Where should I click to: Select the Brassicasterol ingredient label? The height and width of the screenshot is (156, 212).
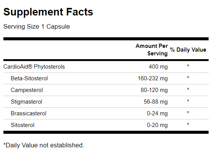29,113
